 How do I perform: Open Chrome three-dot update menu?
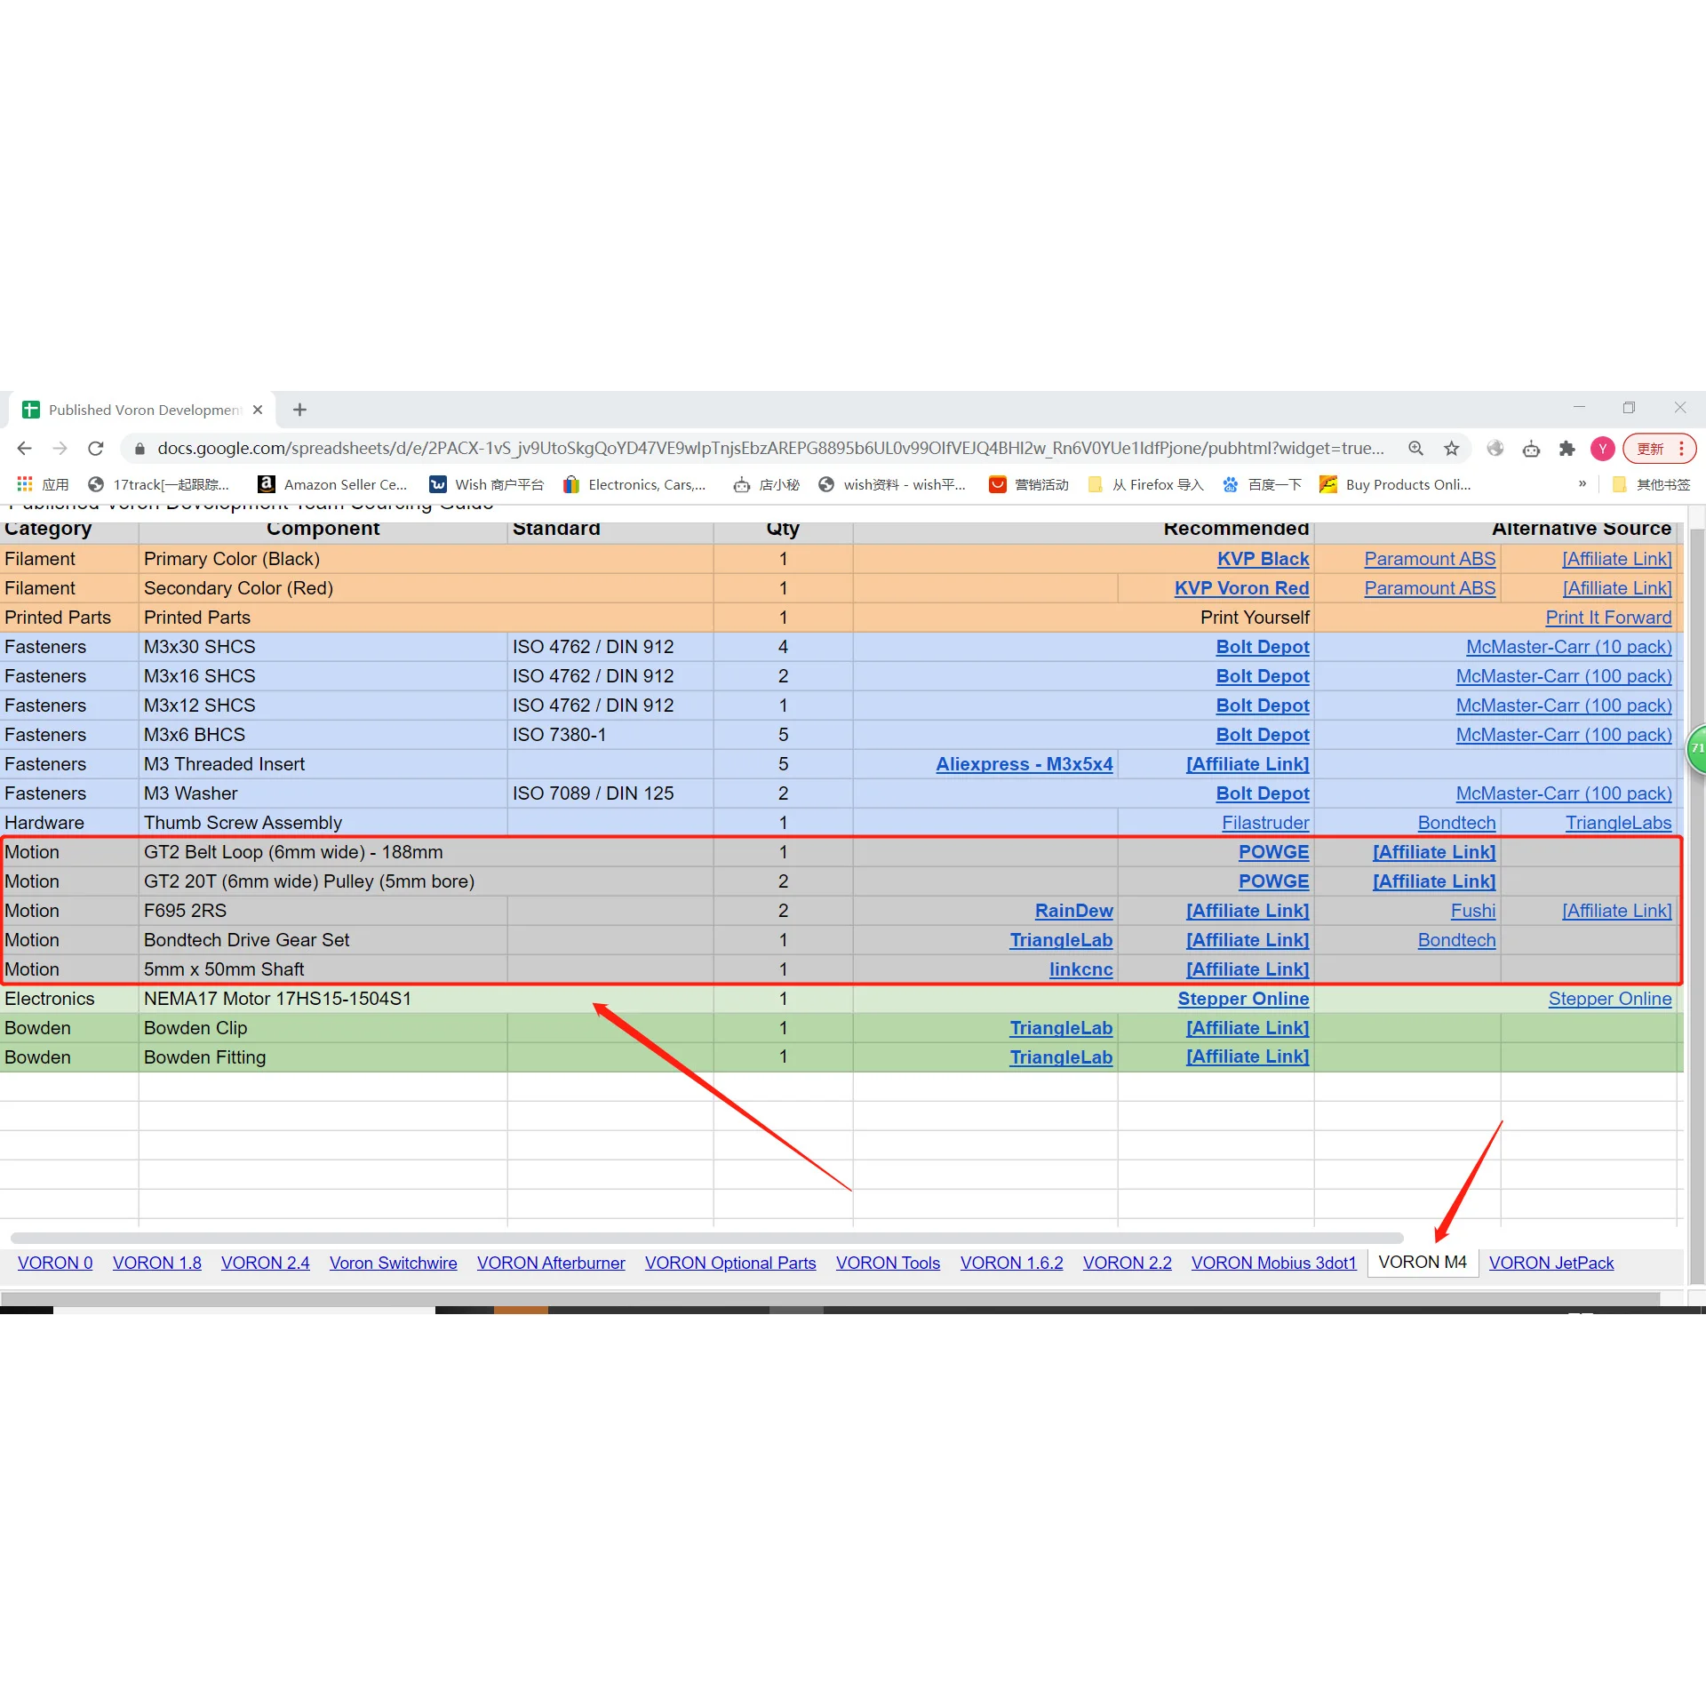click(x=1681, y=449)
